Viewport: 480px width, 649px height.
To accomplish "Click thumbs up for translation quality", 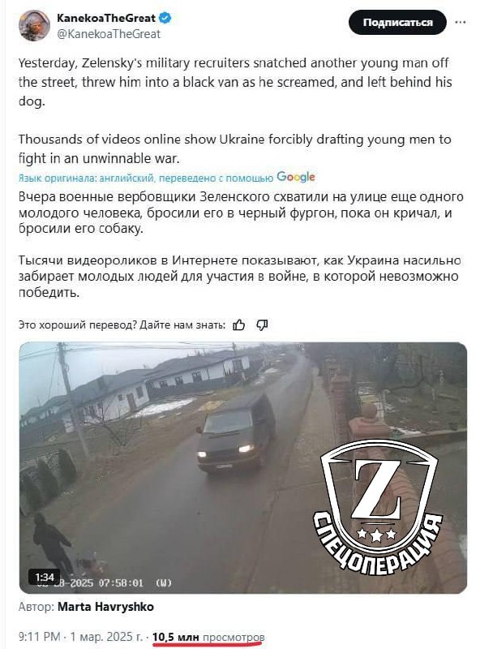I will coord(238,325).
